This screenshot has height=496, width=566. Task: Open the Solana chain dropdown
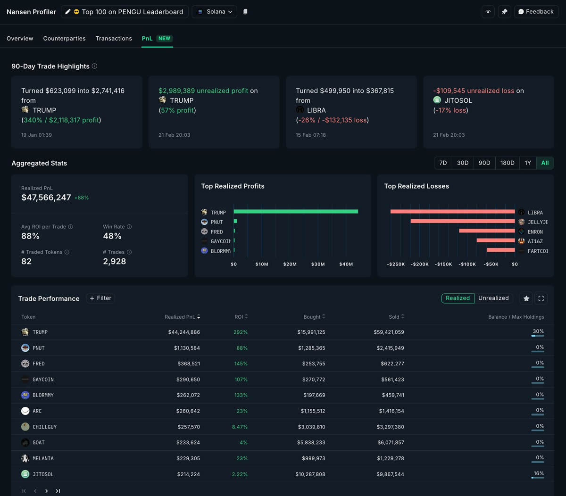215,12
